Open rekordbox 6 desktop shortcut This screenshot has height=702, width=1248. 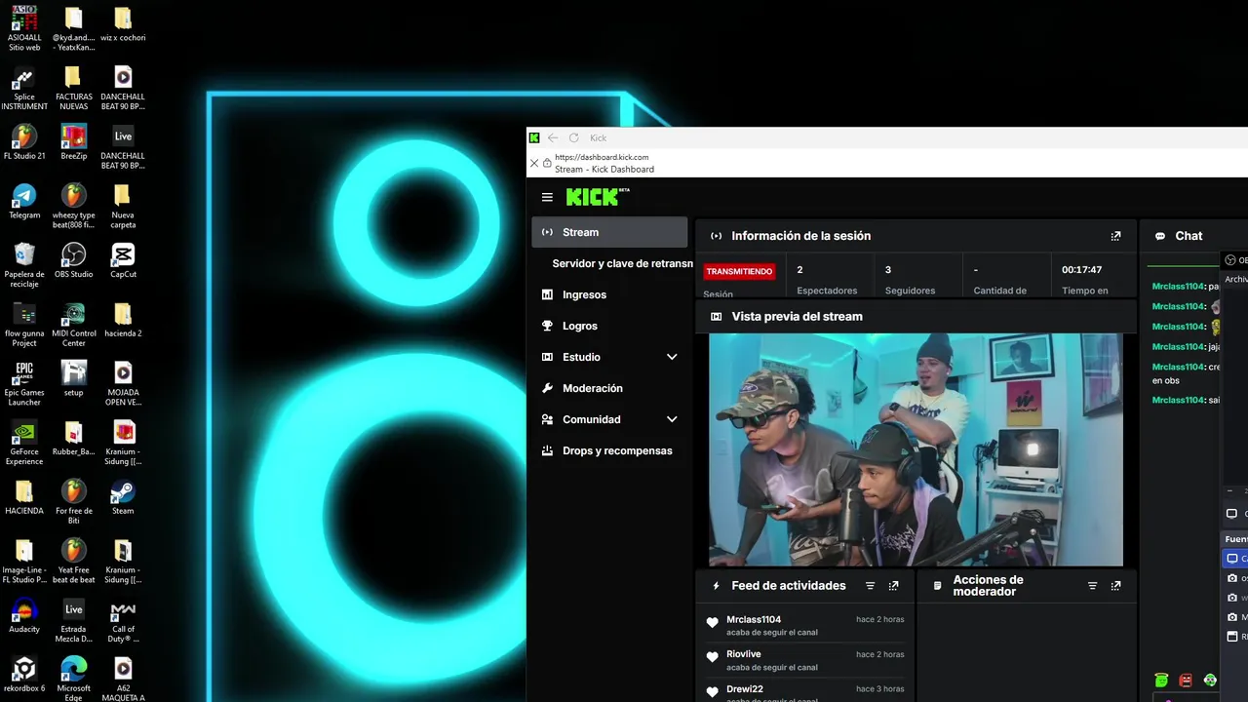[x=24, y=674]
